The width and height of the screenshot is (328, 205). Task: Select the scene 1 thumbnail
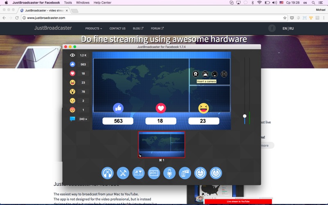[162, 145]
